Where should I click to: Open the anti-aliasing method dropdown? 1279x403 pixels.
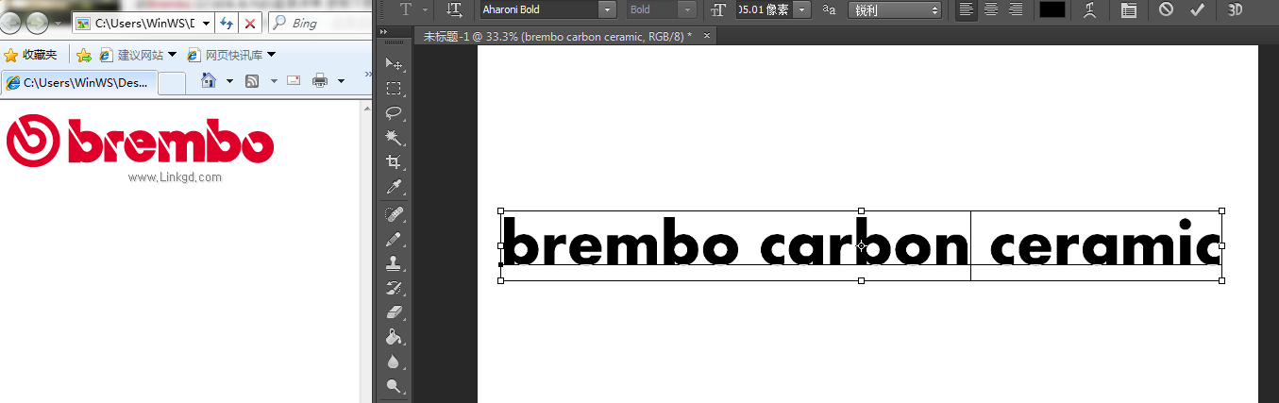click(x=895, y=9)
